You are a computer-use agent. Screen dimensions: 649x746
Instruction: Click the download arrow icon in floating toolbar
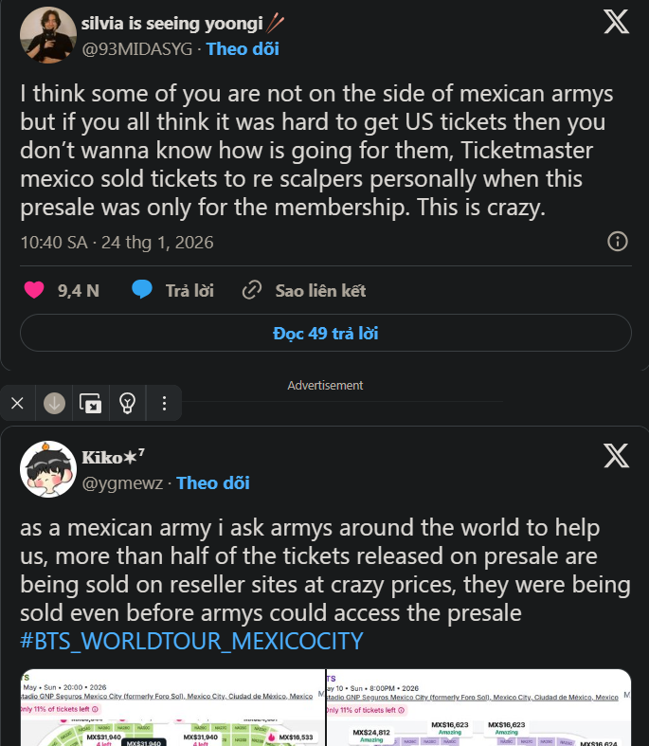click(54, 404)
